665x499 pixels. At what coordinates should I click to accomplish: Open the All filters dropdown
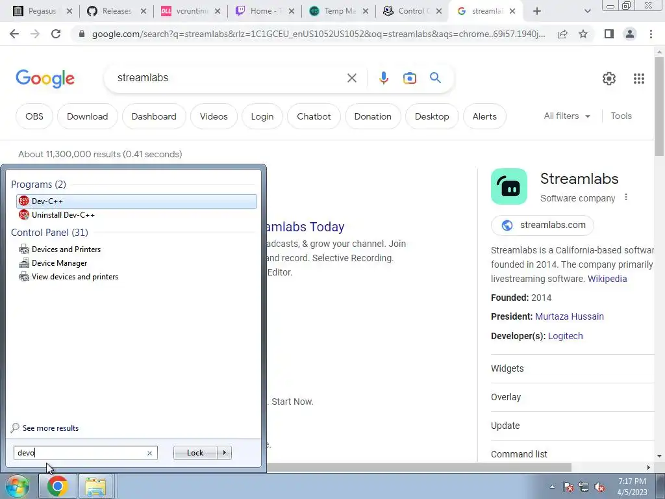click(x=567, y=116)
